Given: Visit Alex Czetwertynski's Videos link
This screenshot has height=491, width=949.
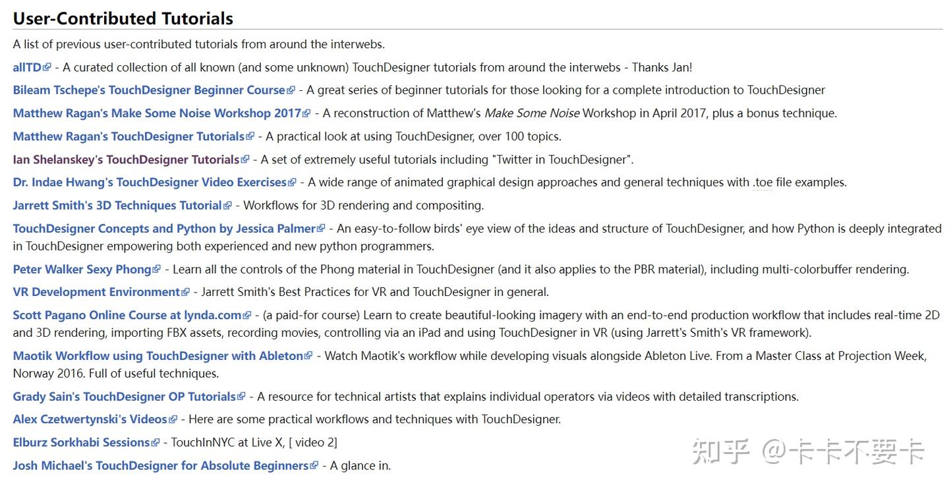Looking at the screenshot, I should [90, 419].
